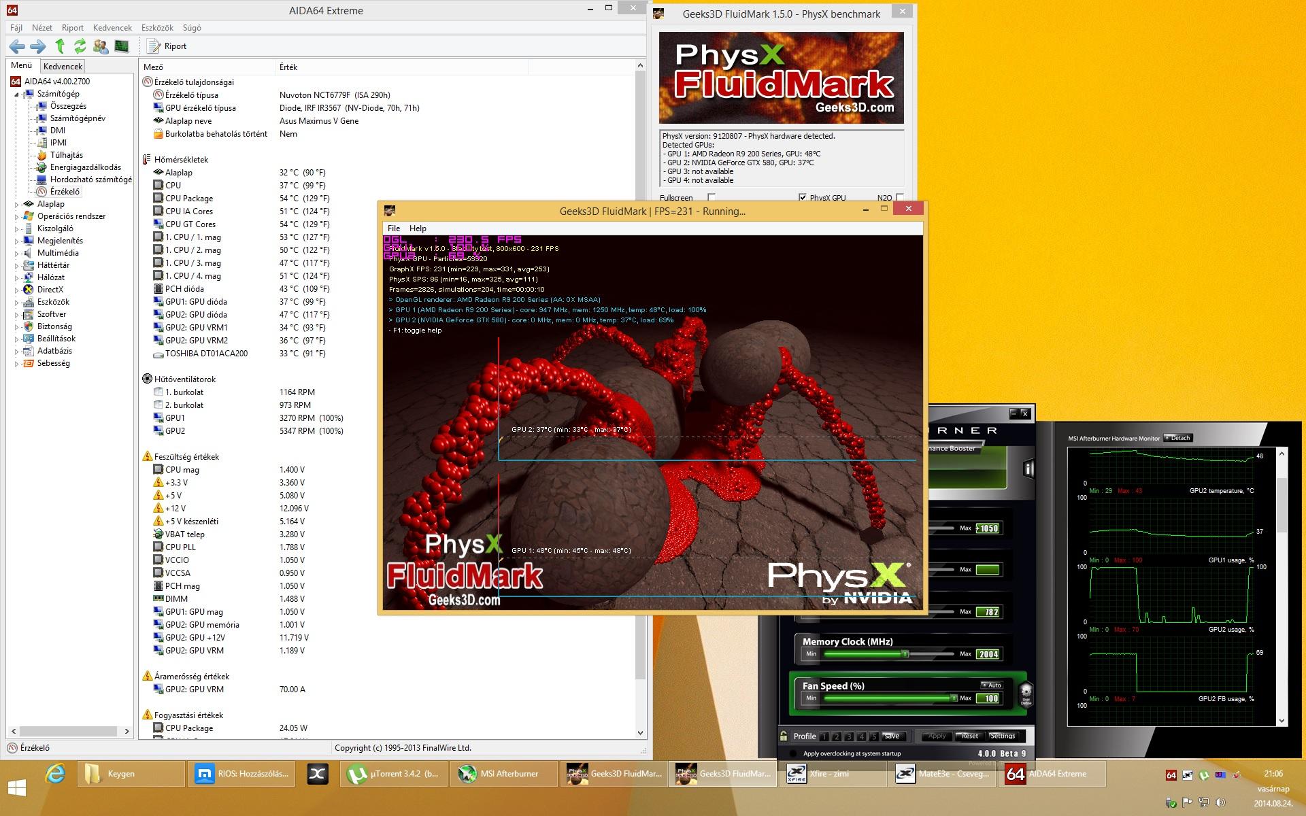Expand the Kiszolgáló tree node
Image resolution: width=1306 pixels, height=816 pixels.
pyautogui.click(x=17, y=228)
